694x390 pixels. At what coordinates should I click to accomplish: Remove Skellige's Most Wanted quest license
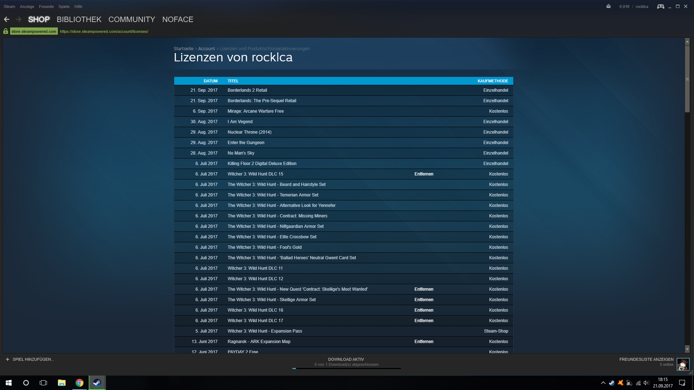coord(424,289)
